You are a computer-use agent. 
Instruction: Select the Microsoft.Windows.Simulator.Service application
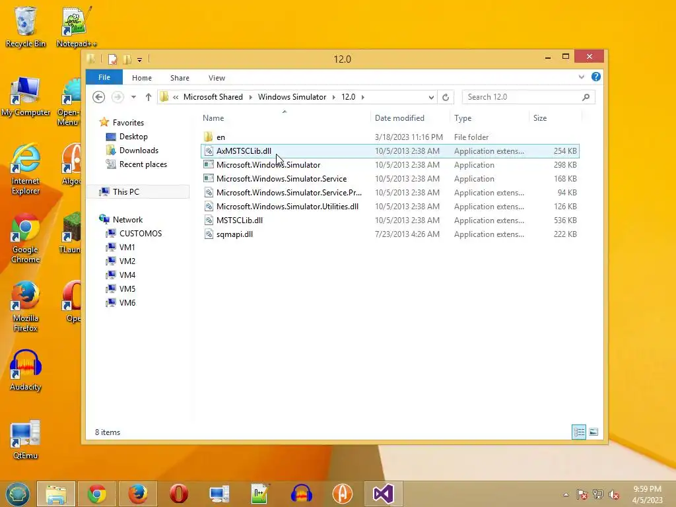tap(389, 178)
